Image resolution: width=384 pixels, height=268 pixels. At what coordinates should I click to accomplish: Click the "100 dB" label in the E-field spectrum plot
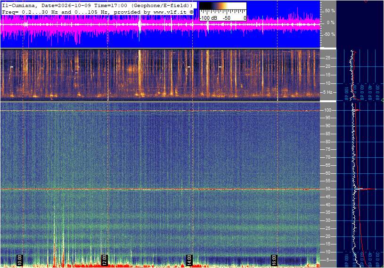pos(346,260)
